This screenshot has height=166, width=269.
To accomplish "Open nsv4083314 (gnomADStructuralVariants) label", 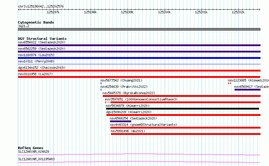I will [144, 125].
